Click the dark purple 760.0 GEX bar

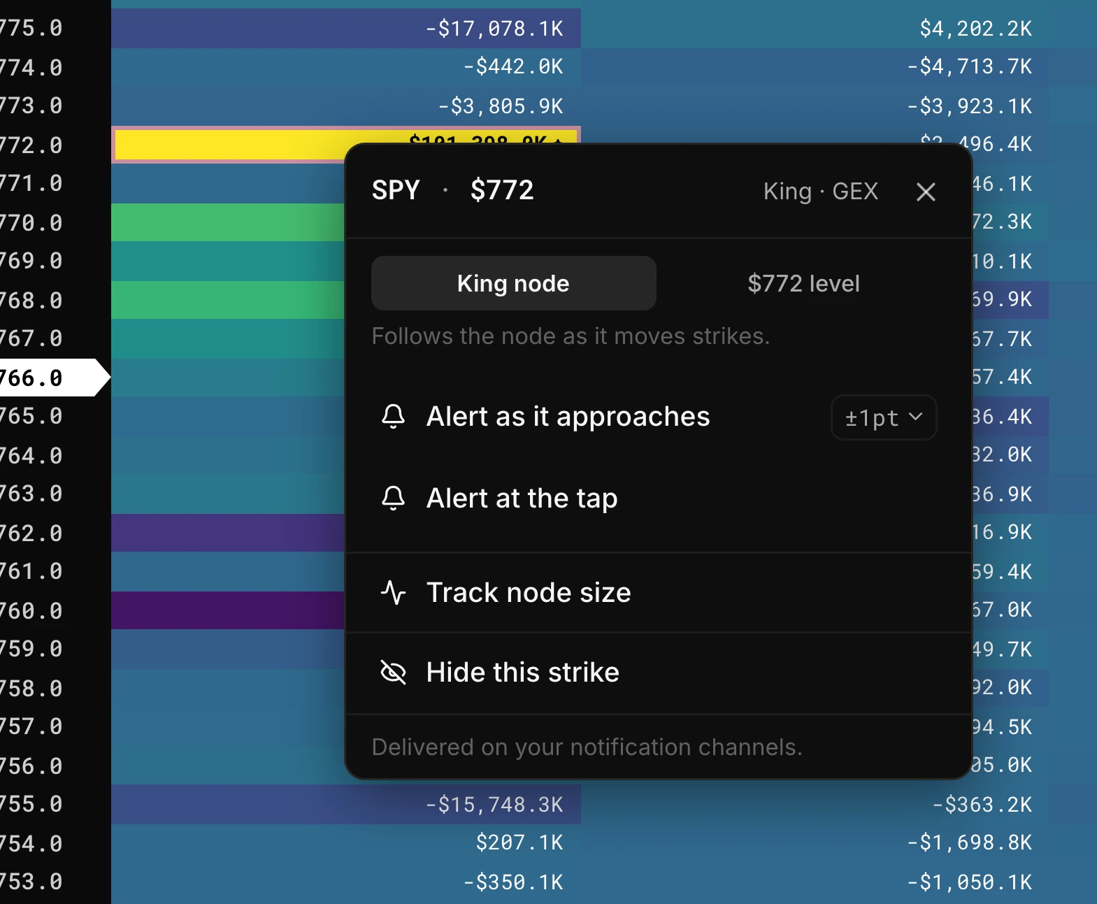coord(228,610)
